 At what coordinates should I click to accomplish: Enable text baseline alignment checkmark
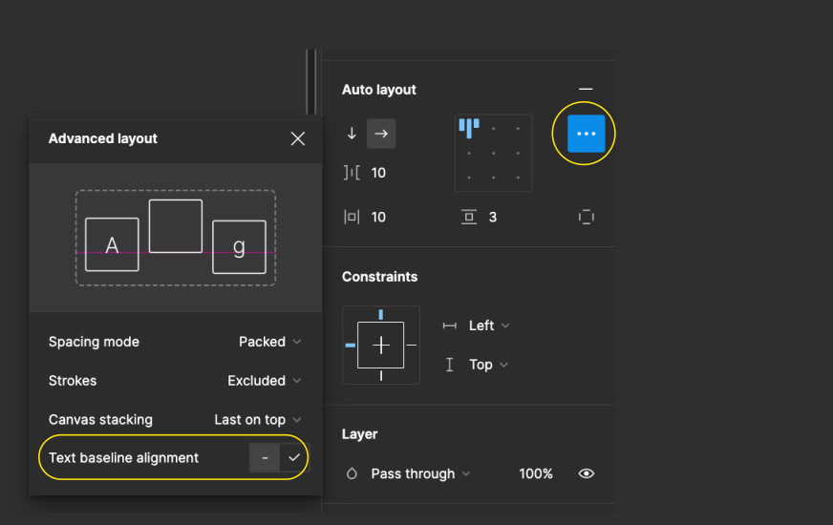pos(294,458)
